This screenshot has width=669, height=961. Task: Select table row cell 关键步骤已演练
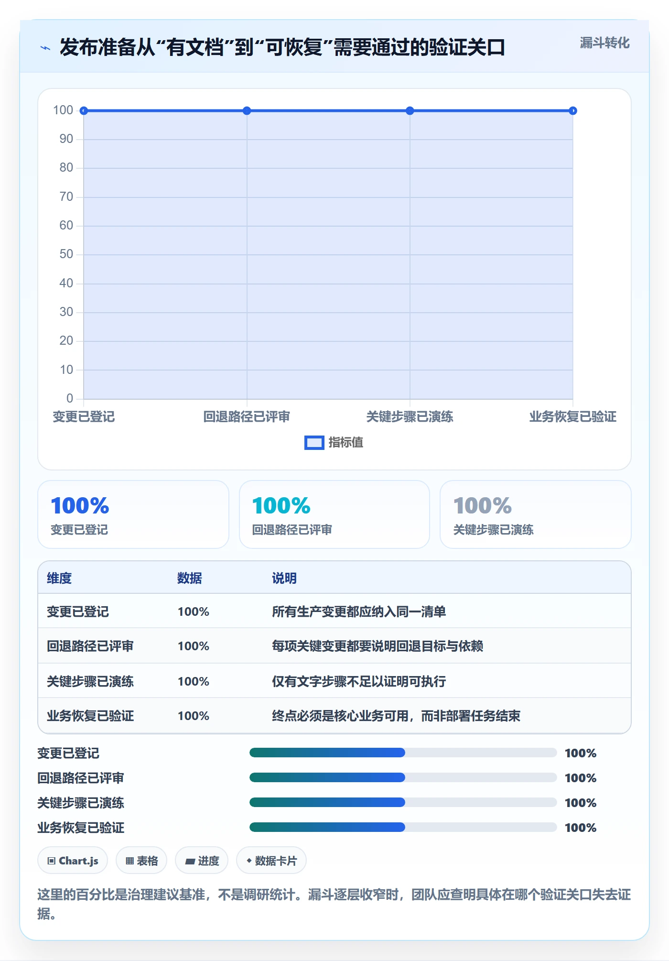(x=90, y=681)
